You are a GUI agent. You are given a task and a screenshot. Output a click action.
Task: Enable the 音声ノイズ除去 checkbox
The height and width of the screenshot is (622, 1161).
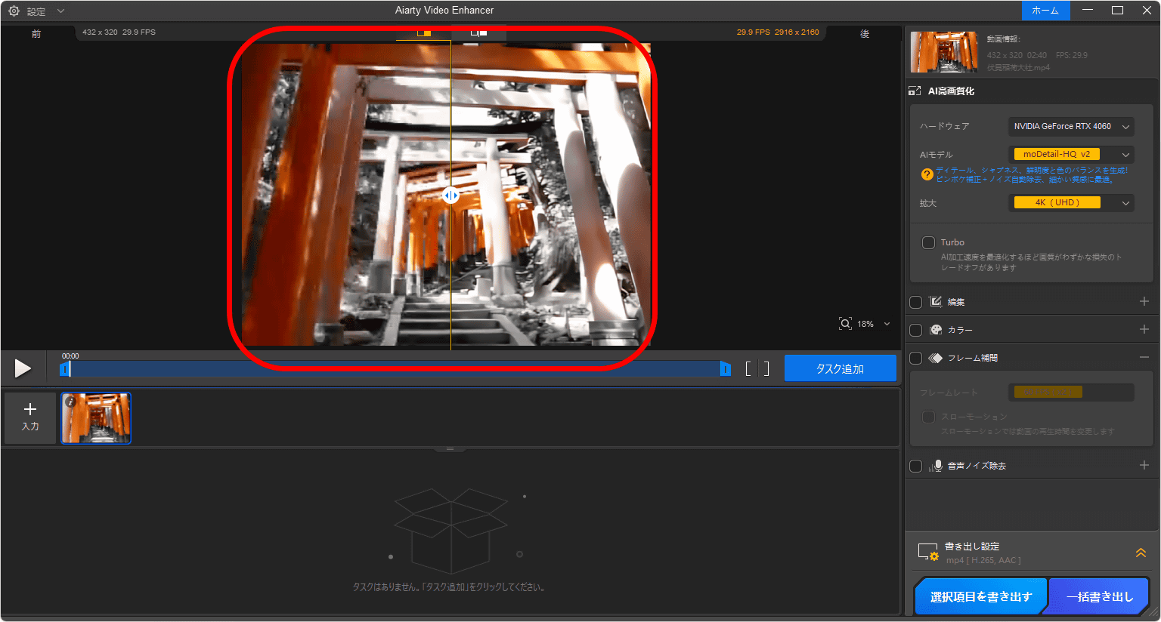pyautogui.click(x=915, y=466)
